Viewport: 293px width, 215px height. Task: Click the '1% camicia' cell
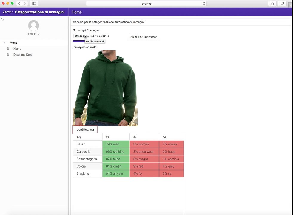pos(172,159)
